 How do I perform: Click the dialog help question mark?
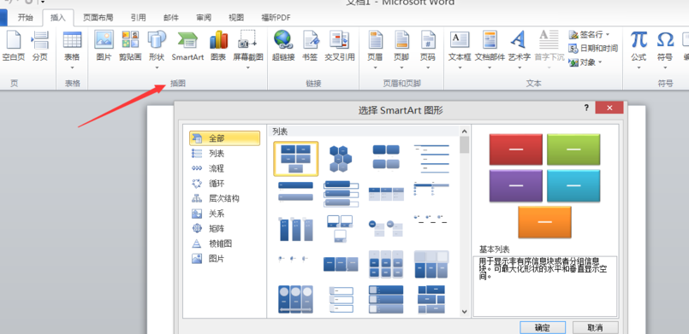(x=586, y=108)
